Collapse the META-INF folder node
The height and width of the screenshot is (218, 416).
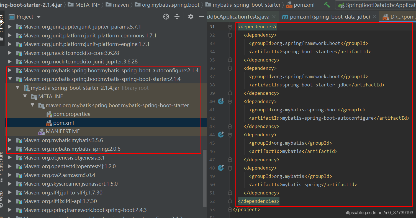pyautogui.click(x=25, y=96)
